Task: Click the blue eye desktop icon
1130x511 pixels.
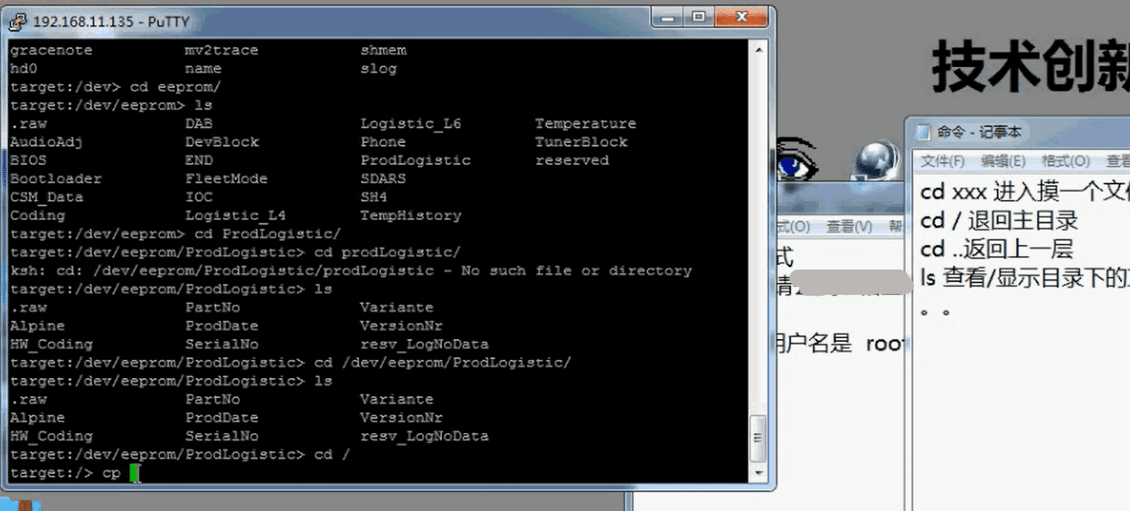Action: point(796,163)
